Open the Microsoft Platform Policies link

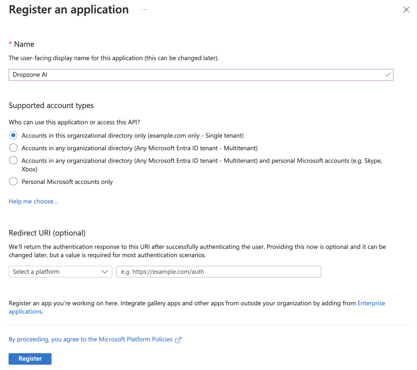click(91, 340)
